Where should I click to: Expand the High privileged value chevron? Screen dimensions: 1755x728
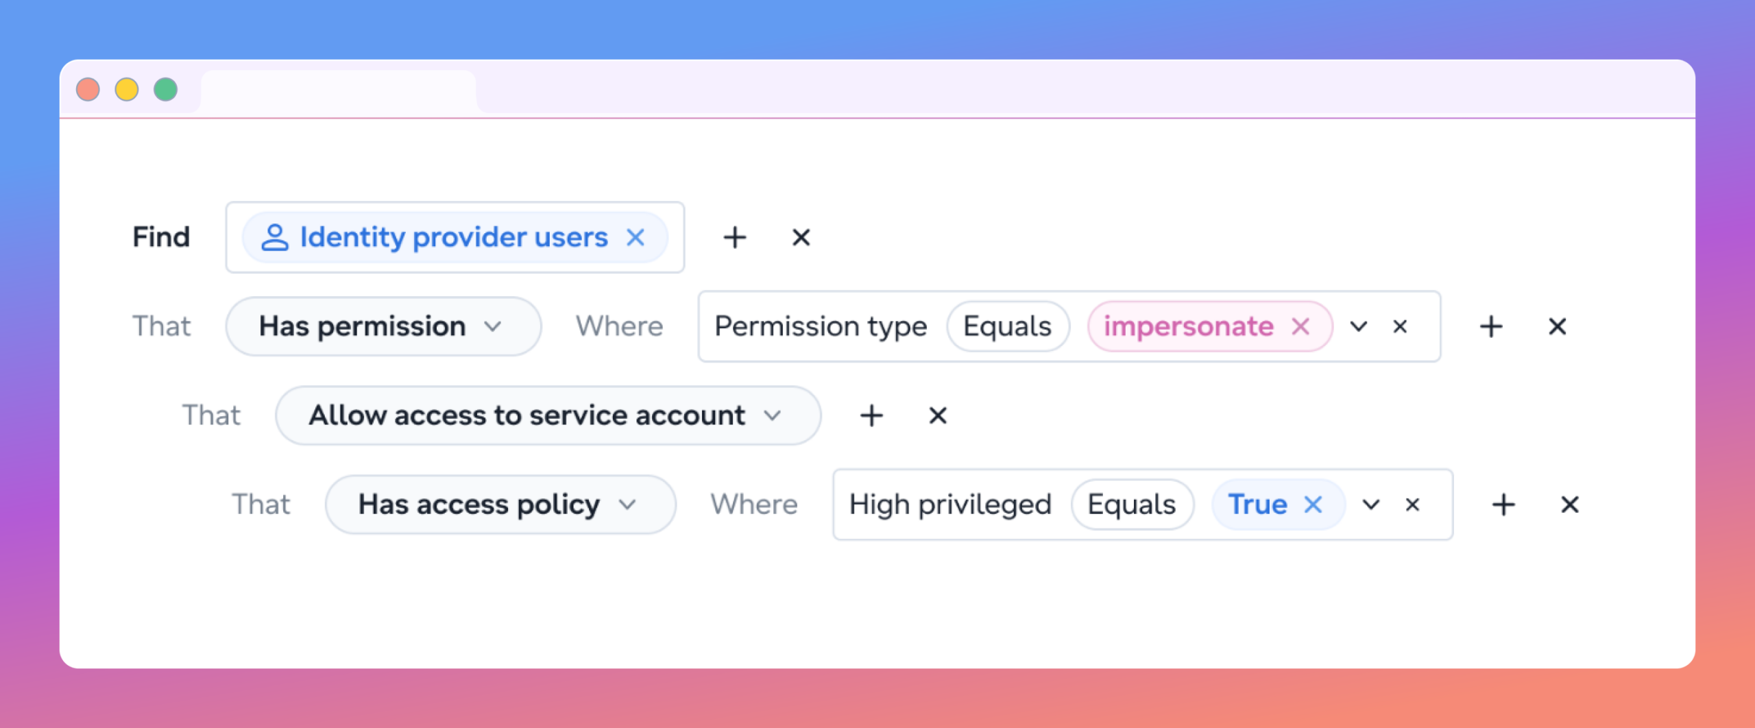coord(1371,505)
